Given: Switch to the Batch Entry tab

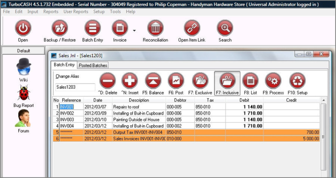Looking at the screenshot, I should click(x=64, y=65).
